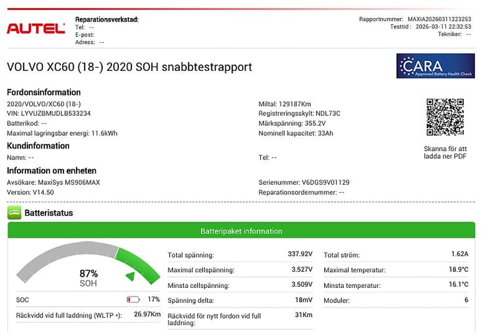Viewport: 488px width, 332px height.
Task: Click the Tekniker field
Action: 454,34
